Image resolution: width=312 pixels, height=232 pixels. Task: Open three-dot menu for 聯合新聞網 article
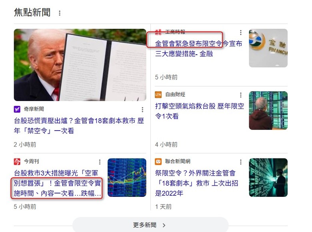(240, 162)
